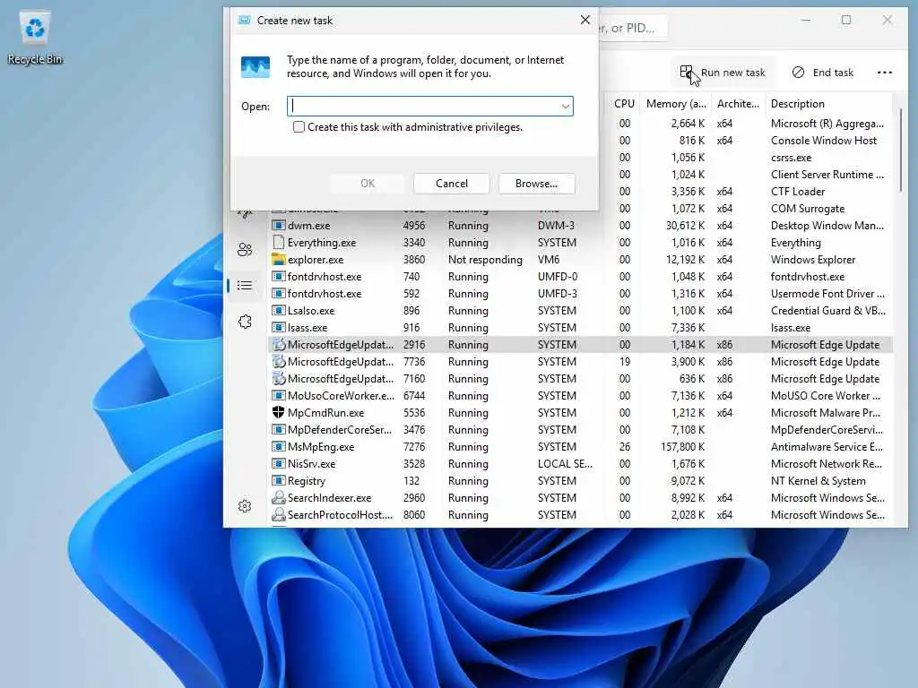
Task: Open the Services tab puzzle icon
Action: 245,322
